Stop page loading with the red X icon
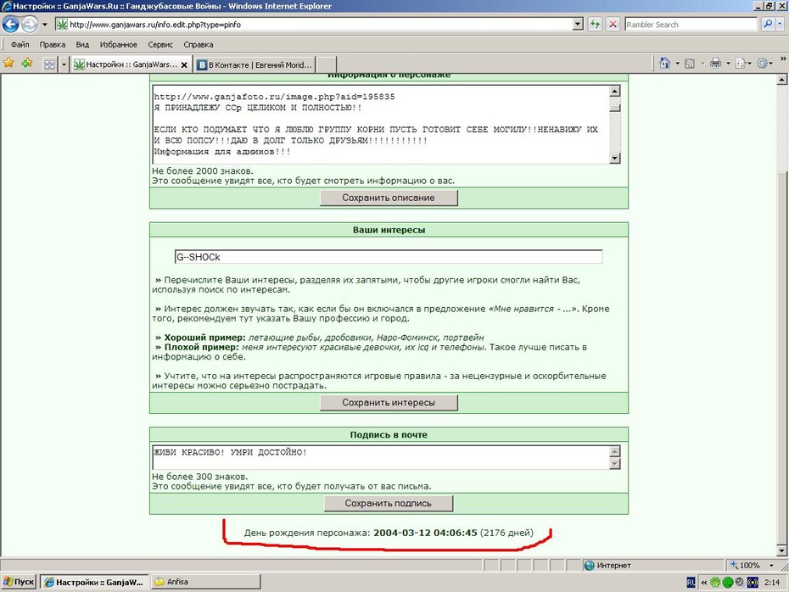789x592 pixels. click(613, 24)
